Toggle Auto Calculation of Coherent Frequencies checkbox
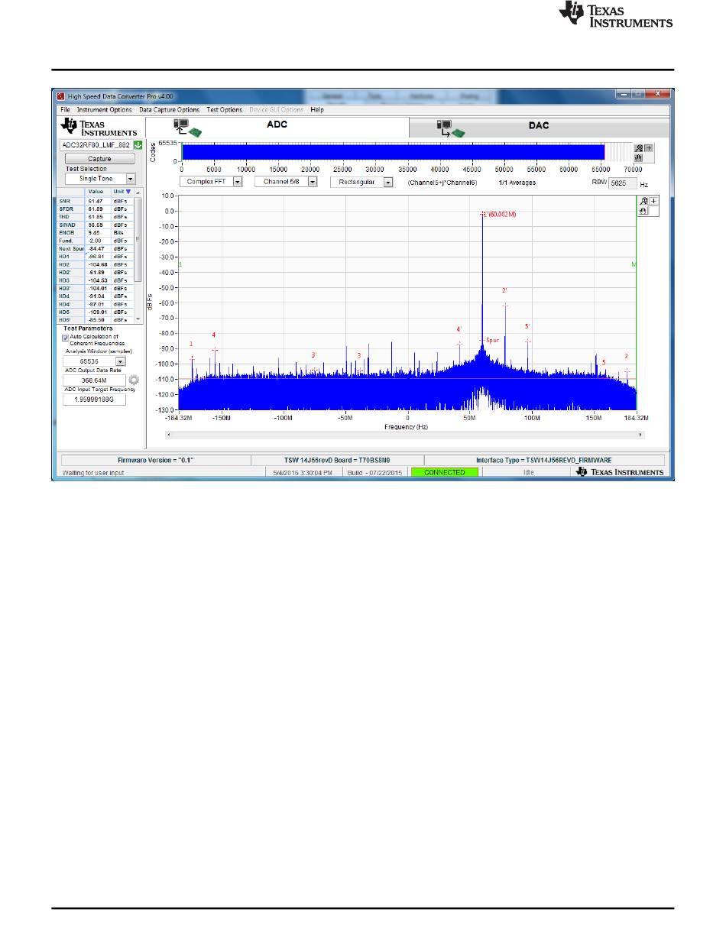The width and height of the screenshot is (726, 948). [64, 336]
